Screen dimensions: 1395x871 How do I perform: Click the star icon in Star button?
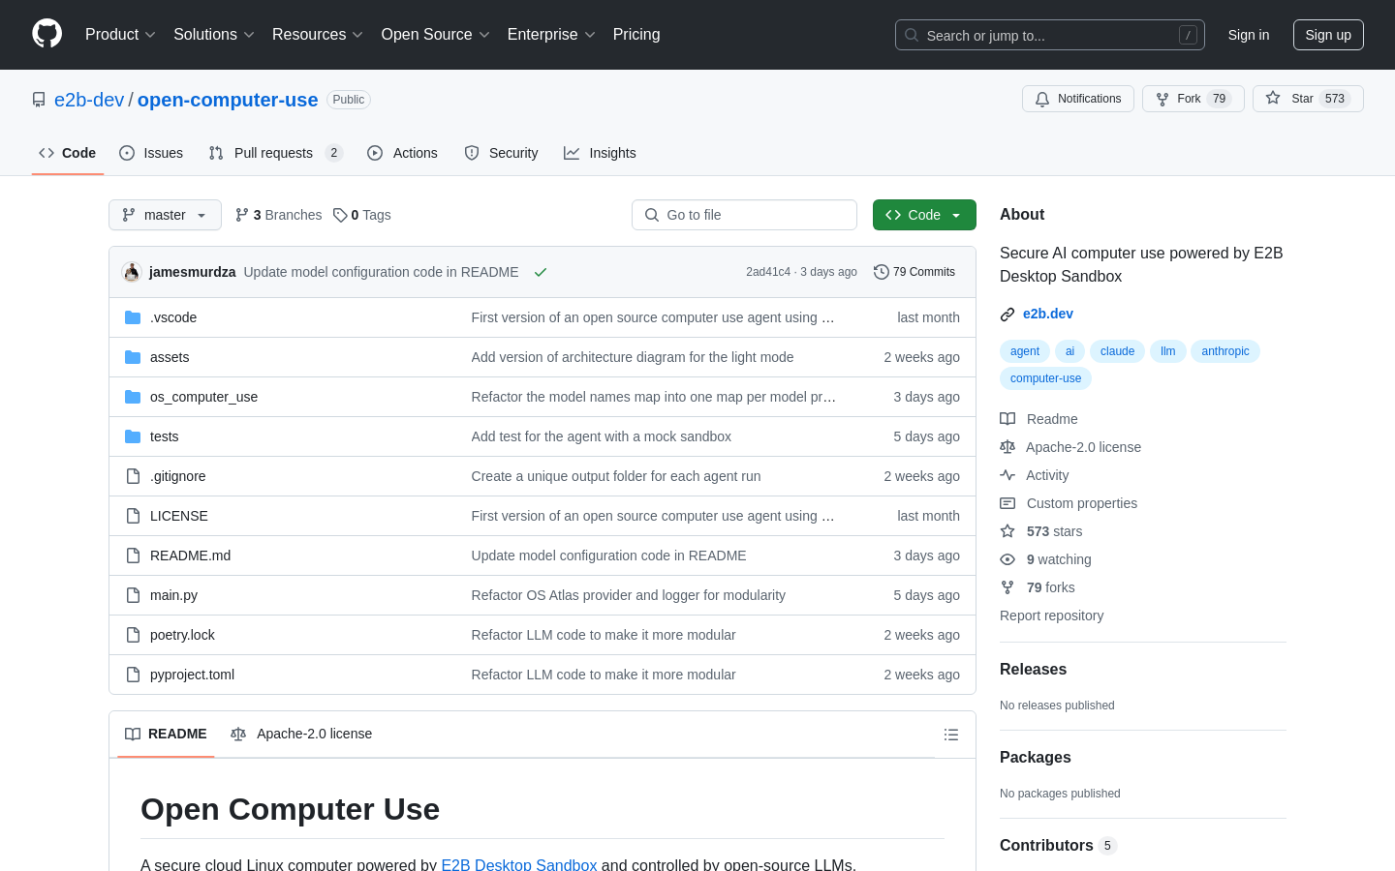(1273, 99)
